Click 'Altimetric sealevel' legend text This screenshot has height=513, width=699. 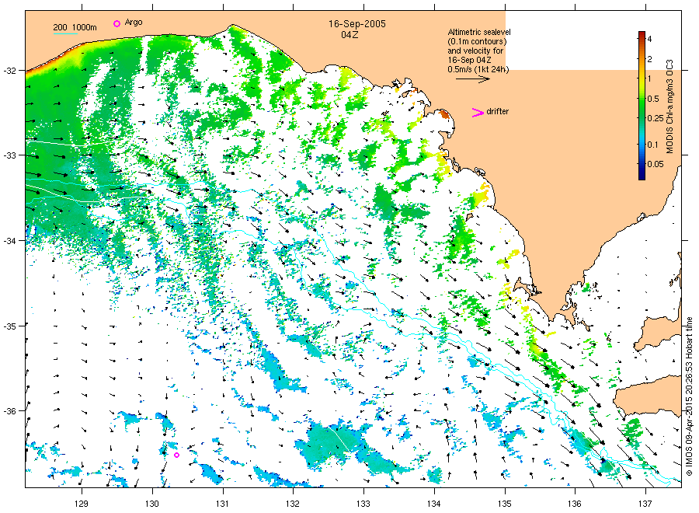tap(479, 32)
